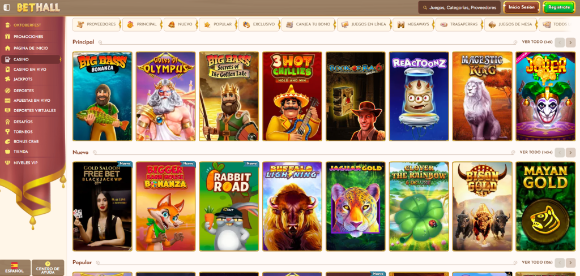Click the green Regístrate button
Screen dimensions: 580x276
pyautogui.click(x=558, y=7)
